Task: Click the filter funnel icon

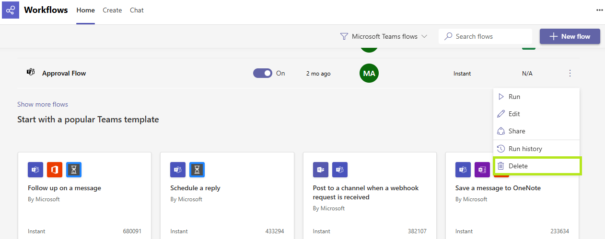Action: click(x=344, y=36)
